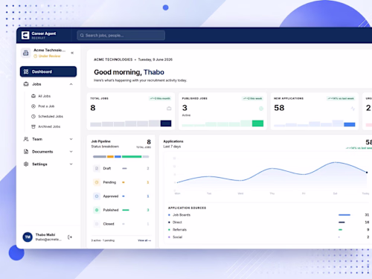The height and width of the screenshot is (279, 372).
Task: Expand the Settings section chevron
Action: click(71, 164)
